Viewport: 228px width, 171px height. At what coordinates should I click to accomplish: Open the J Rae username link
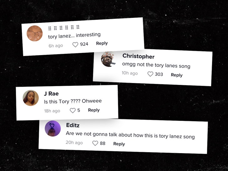[51, 94]
